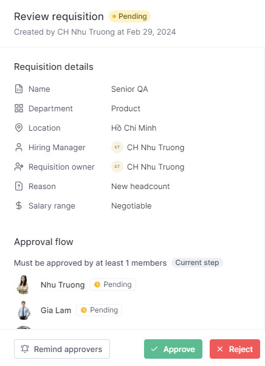265x366 pixels.
Task: Click the Pending status badge in header
Action: (x=129, y=16)
